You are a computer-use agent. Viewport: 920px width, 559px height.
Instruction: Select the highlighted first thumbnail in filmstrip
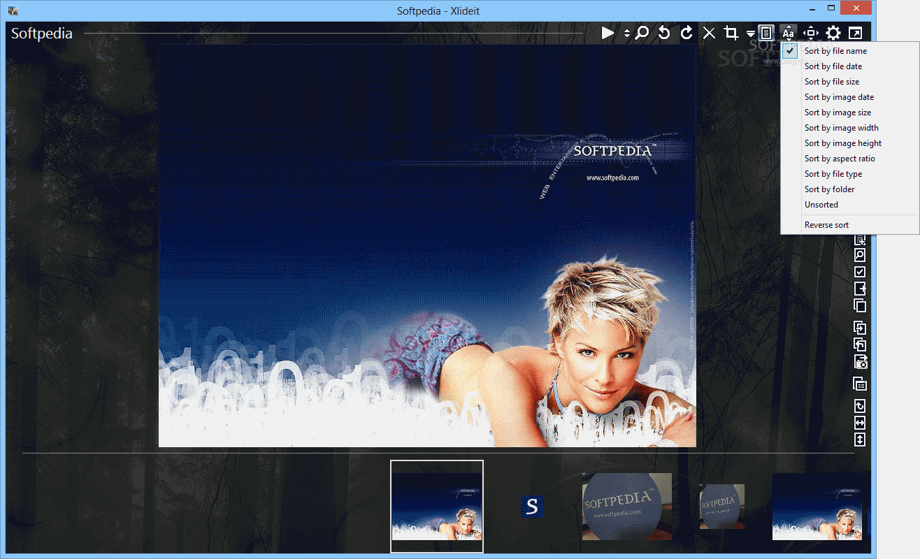pyautogui.click(x=437, y=507)
